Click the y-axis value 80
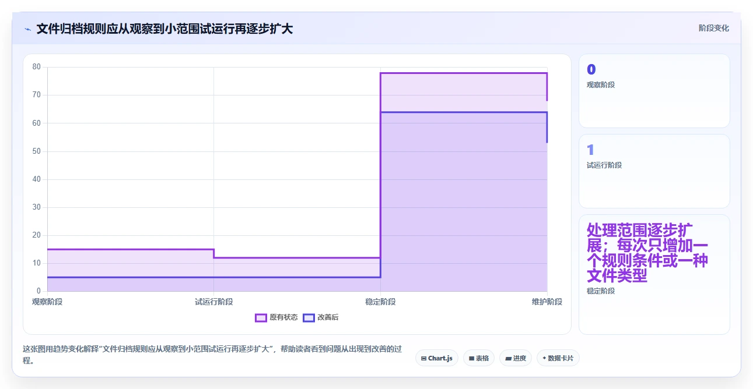The width and height of the screenshot is (753, 389). click(37, 67)
